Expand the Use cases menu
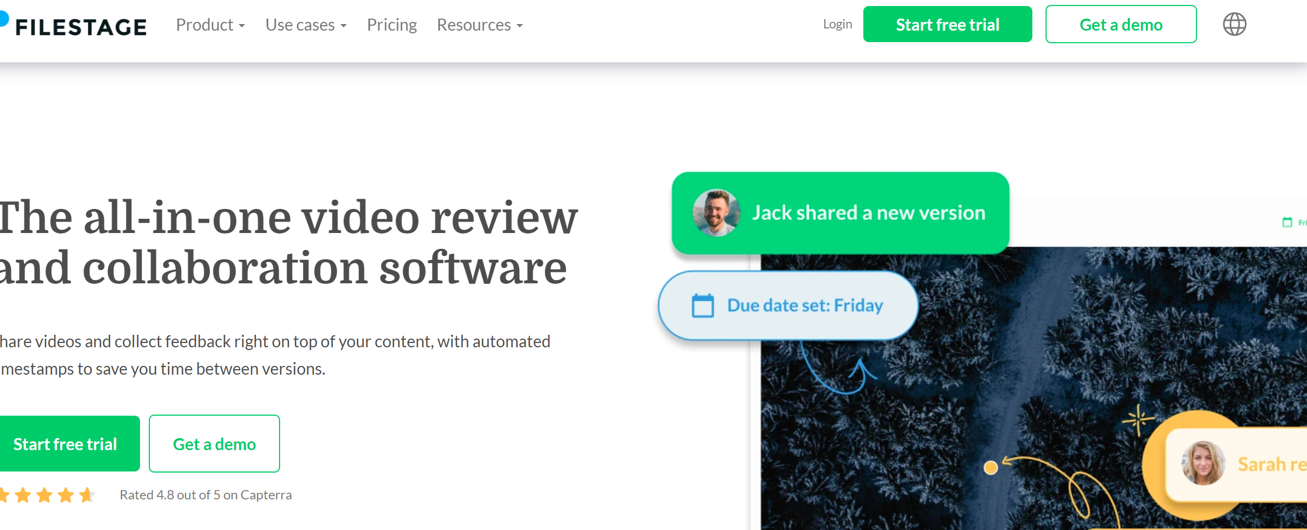The width and height of the screenshot is (1307, 530). click(x=306, y=25)
